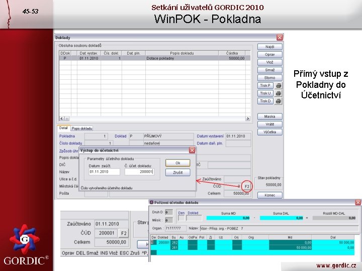Close the Výstup do účetnictví dialog
362x271 pixels.
click(192, 150)
